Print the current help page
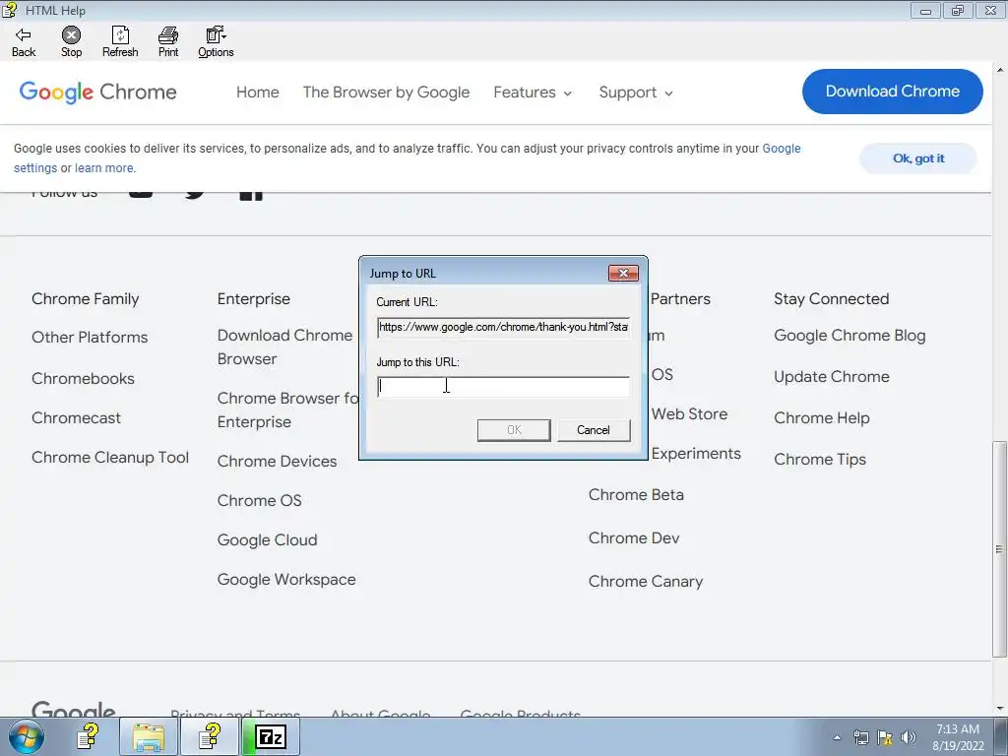This screenshot has height=756, width=1008. (168, 42)
